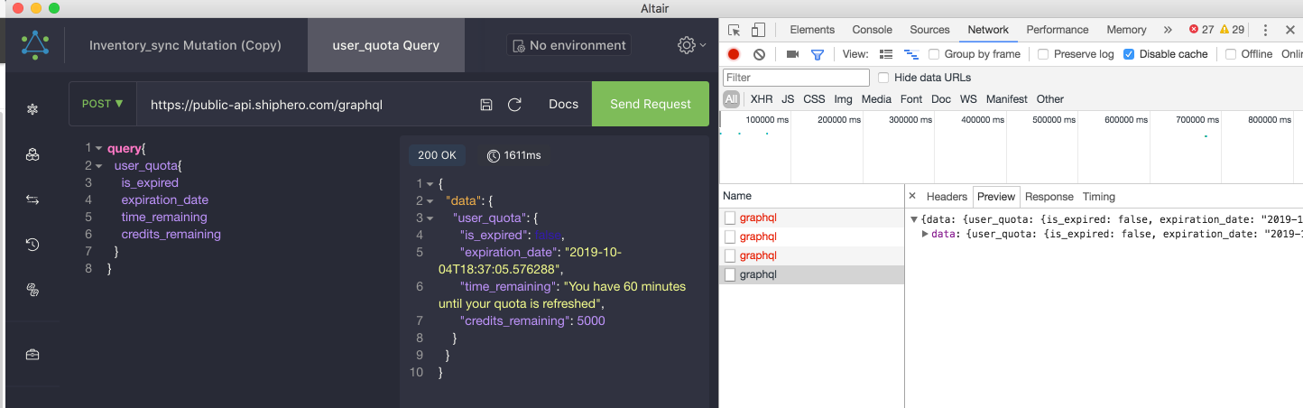Uncheck the Disable cache checkbox
Image resolution: width=1303 pixels, height=408 pixels.
pyautogui.click(x=1129, y=54)
